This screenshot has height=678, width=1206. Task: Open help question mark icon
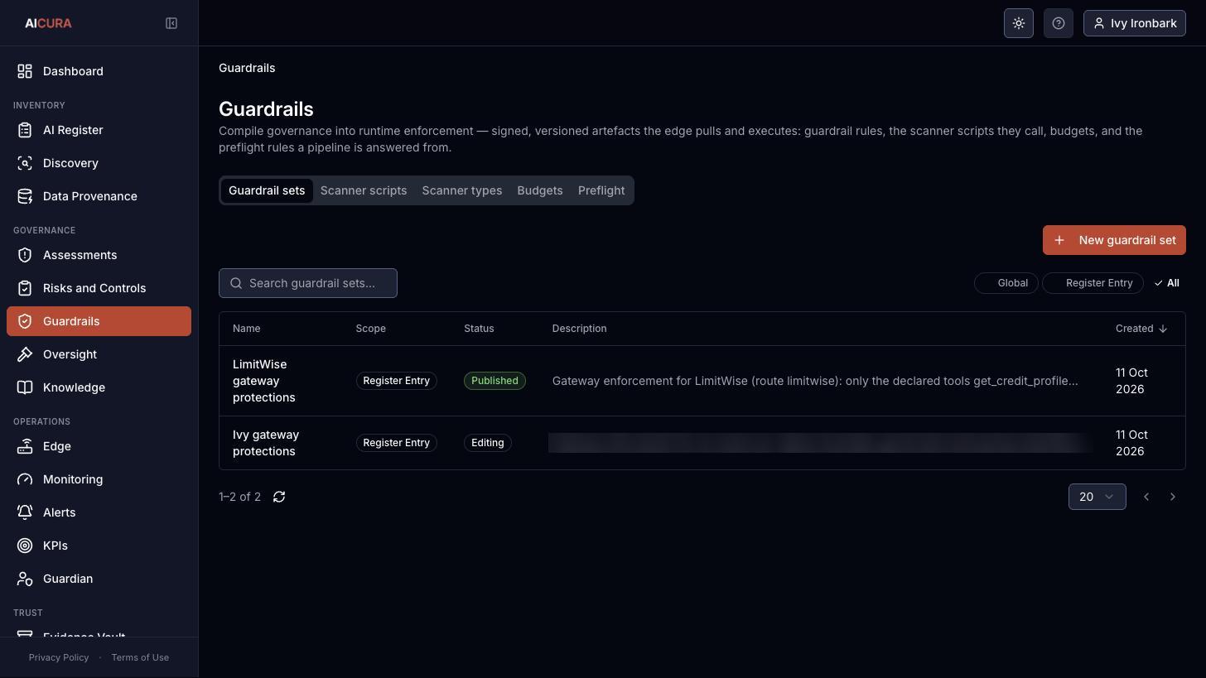(x=1059, y=23)
